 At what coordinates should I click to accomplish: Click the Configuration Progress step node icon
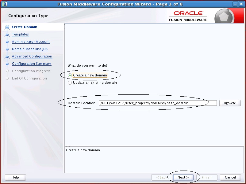7,71
